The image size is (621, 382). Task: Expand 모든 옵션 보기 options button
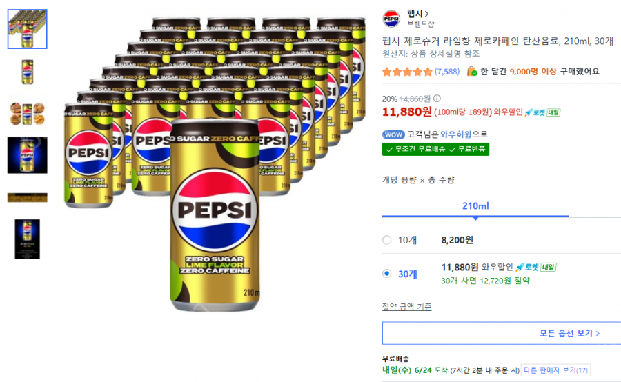tap(502, 333)
